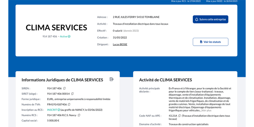
Task: Copy the SIRET number 914 187 406 00014
Action: [x=72, y=94]
